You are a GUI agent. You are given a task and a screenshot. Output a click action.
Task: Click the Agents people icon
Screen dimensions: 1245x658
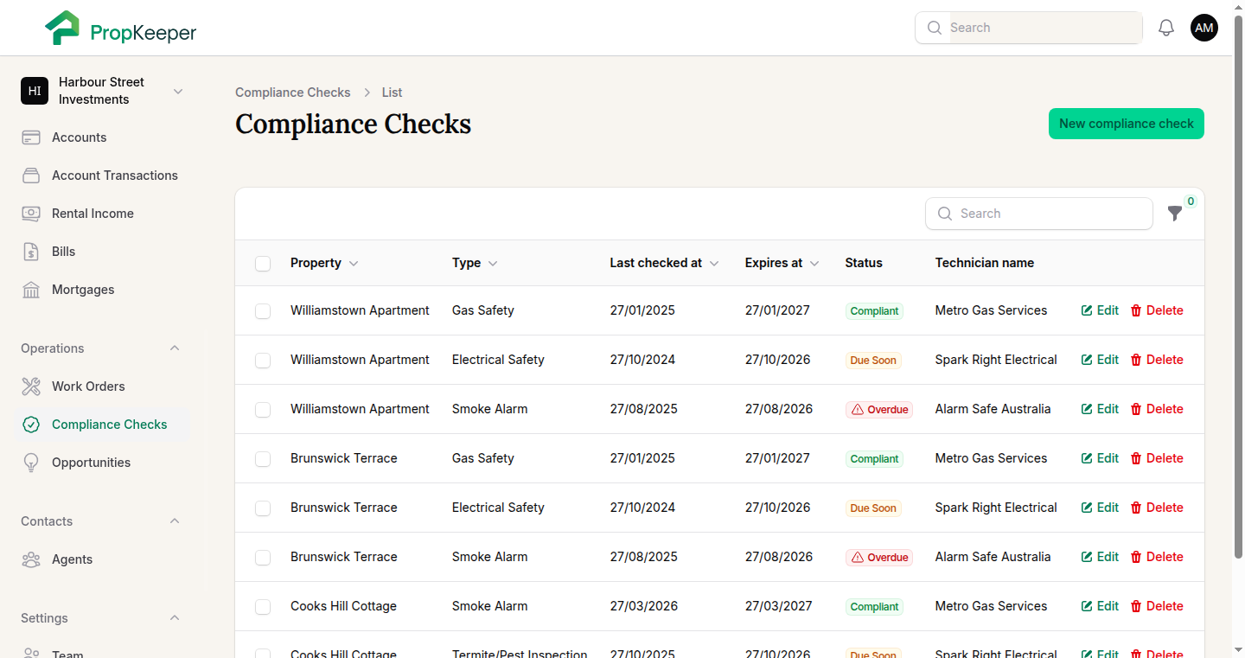pyautogui.click(x=31, y=559)
